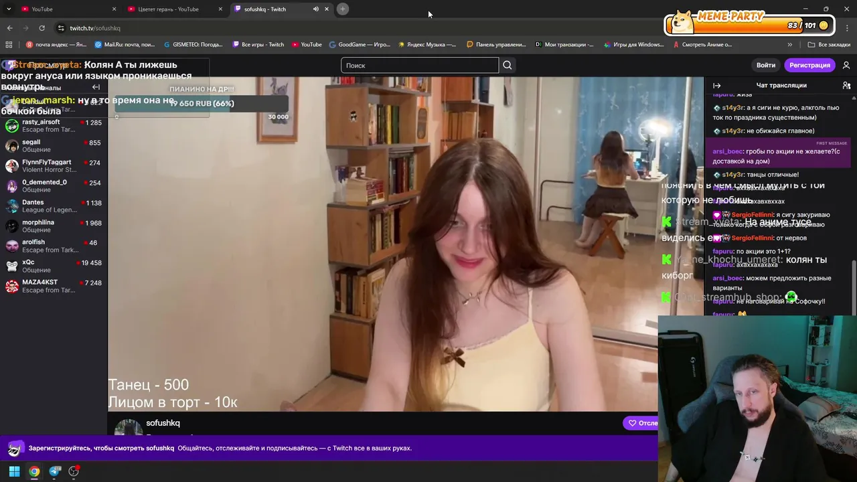The height and width of the screenshot is (482, 857).
Task: Go back with the browser back arrow
Action: [x=9, y=28]
